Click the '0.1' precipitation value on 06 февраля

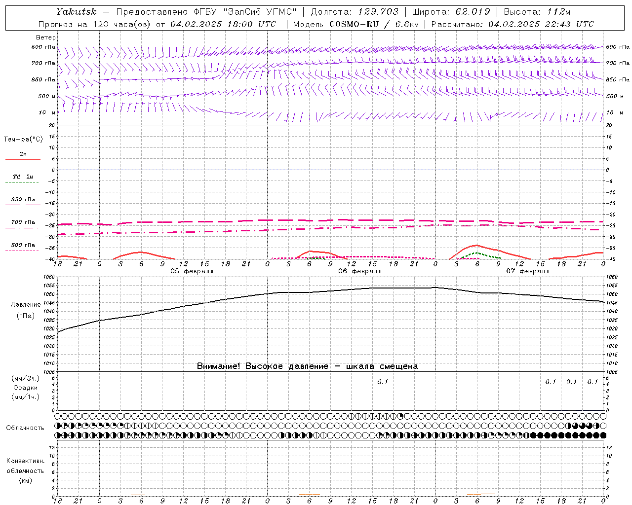[383, 382]
